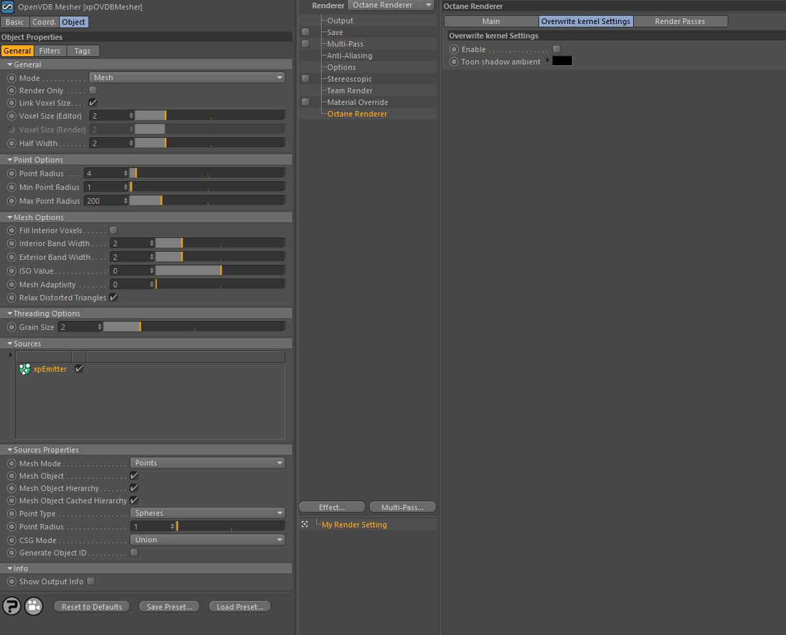The height and width of the screenshot is (635, 786).
Task: Open the help question mark icon
Action: pos(12,606)
